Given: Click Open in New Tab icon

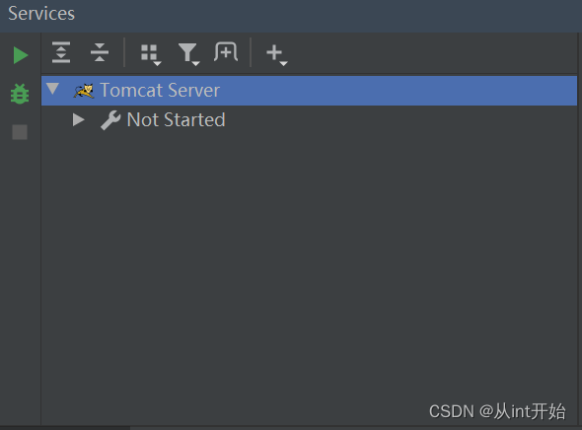Looking at the screenshot, I should point(226,52).
